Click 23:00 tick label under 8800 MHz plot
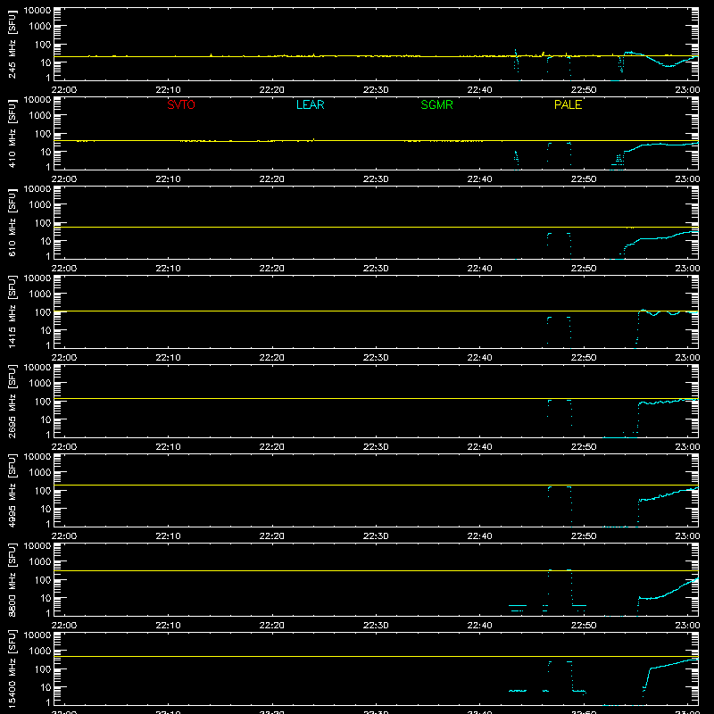 687,626
